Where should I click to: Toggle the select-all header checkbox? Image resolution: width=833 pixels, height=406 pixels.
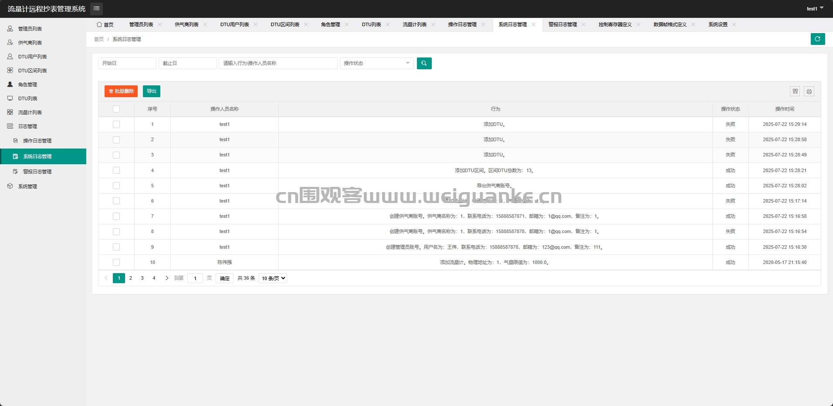pyautogui.click(x=116, y=109)
